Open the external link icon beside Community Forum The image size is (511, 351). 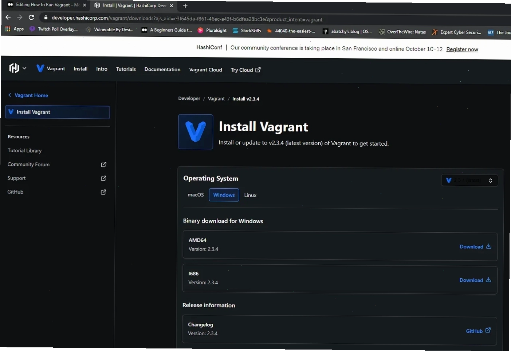pyautogui.click(x=103, y=165)
